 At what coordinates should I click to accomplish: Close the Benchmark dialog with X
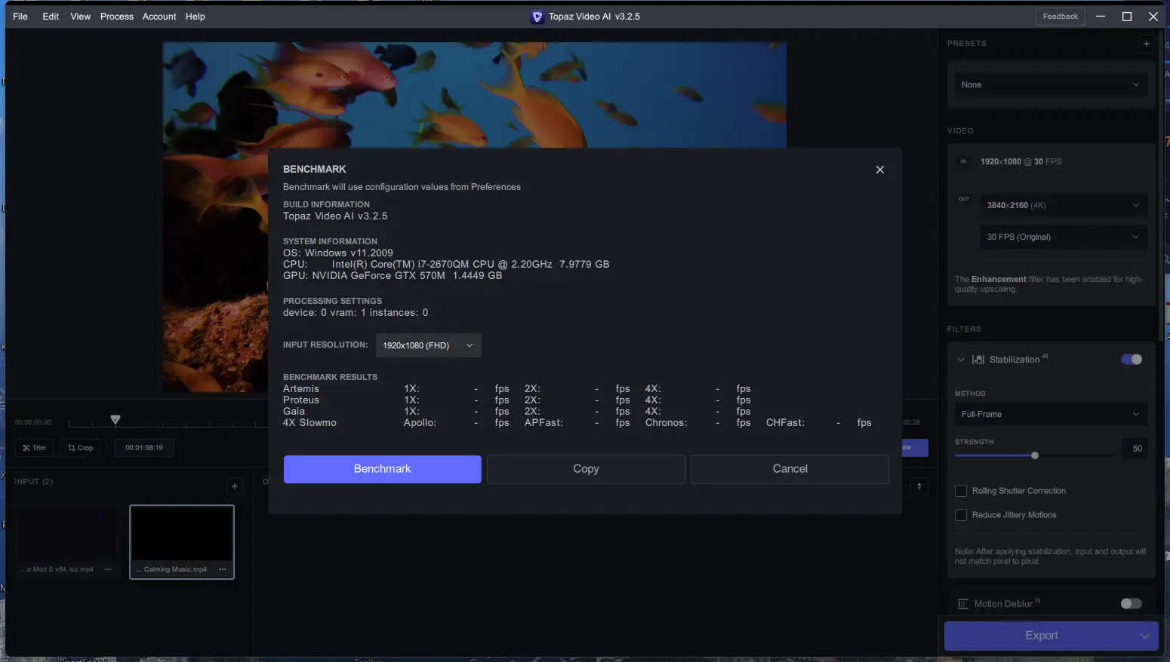[x=880, y=170]
